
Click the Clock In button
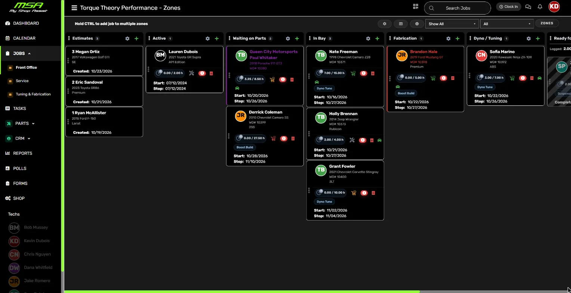[x=509, y=7]
